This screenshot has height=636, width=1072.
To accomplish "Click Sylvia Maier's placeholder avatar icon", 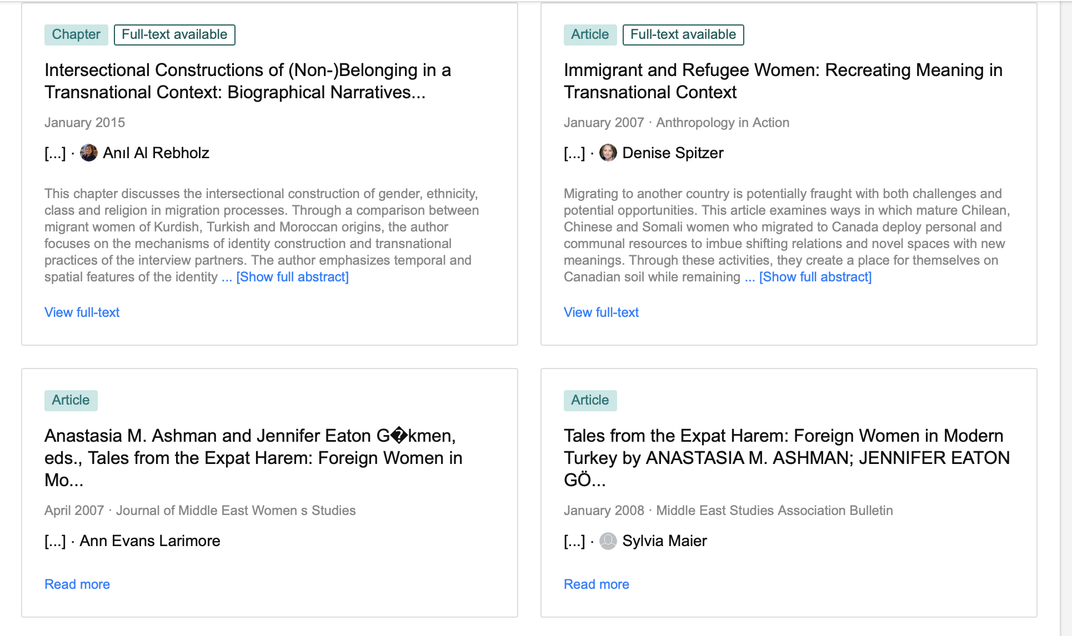I will coord(608,541).
